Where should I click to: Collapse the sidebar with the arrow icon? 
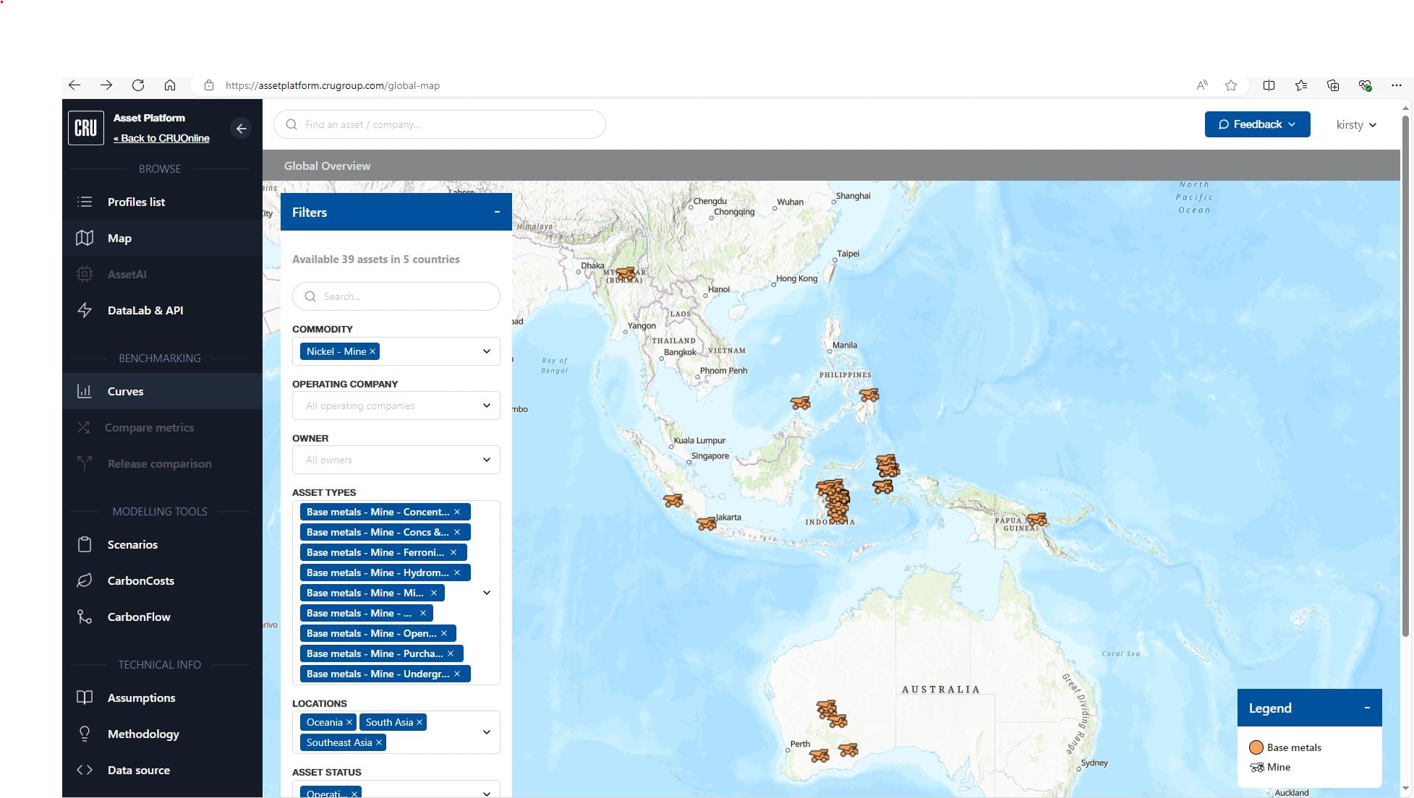(x=241, y=128)
